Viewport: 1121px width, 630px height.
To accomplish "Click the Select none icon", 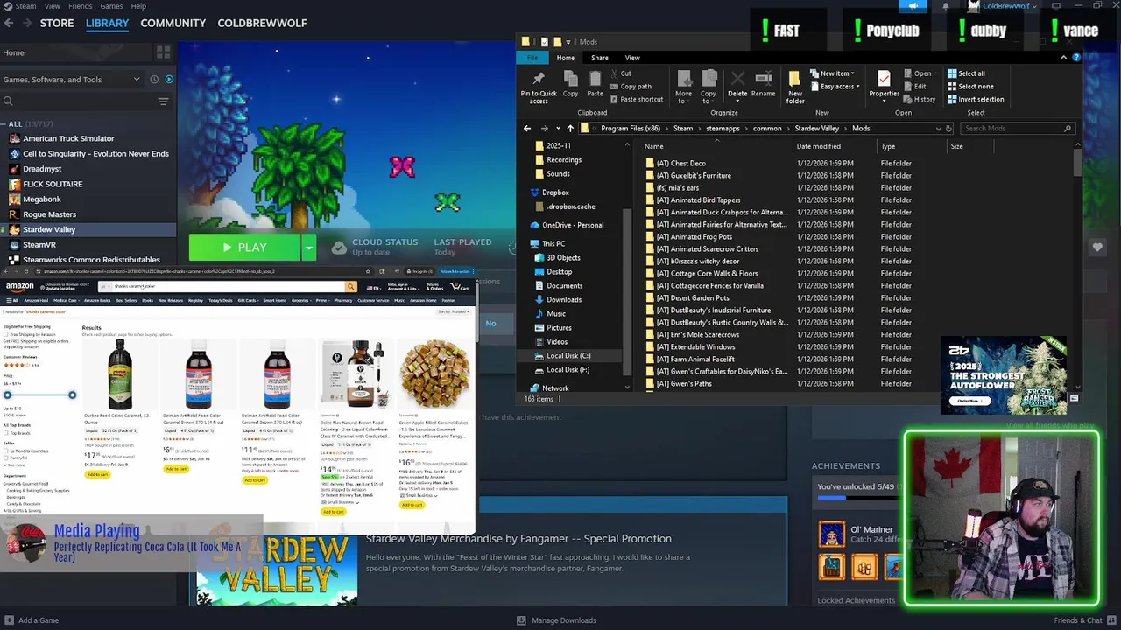I will tap(952, 86).
